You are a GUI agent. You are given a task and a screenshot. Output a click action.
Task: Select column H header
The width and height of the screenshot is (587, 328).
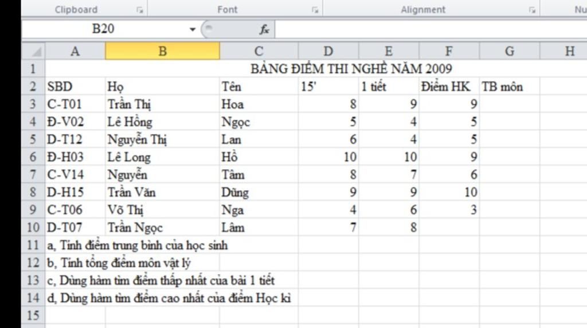[564, 51]
